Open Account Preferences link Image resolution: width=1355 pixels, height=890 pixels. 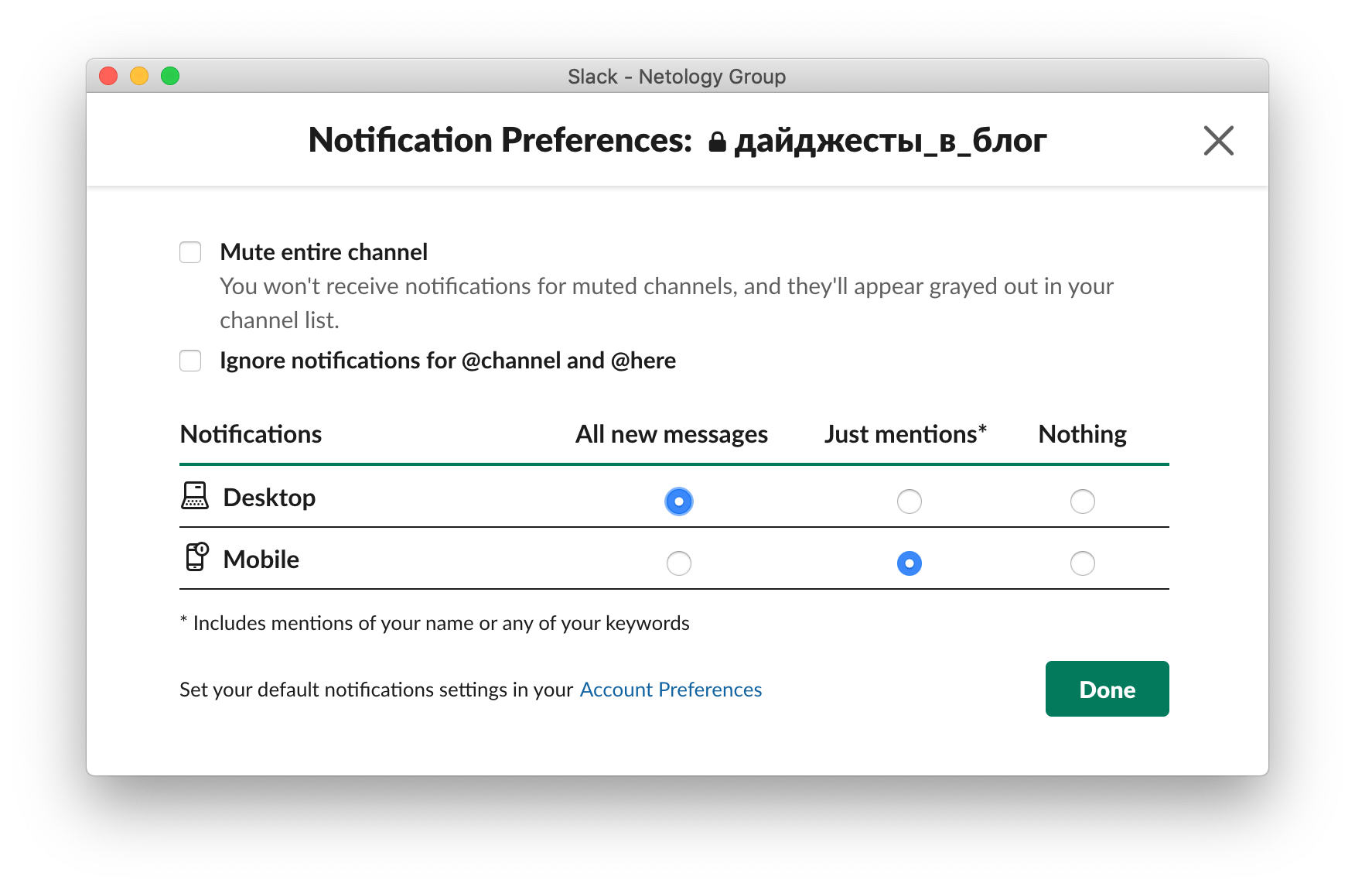coord(671,689)
